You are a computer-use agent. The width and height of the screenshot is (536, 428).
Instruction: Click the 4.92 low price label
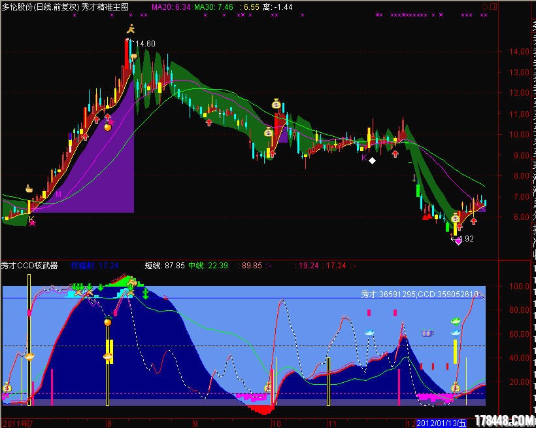[x=466, y=239]
